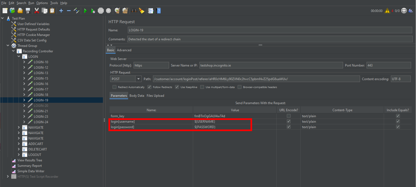Screen dimensions: 416x187
Task: Open the Templates icon in toolbar
Action: 12,11
